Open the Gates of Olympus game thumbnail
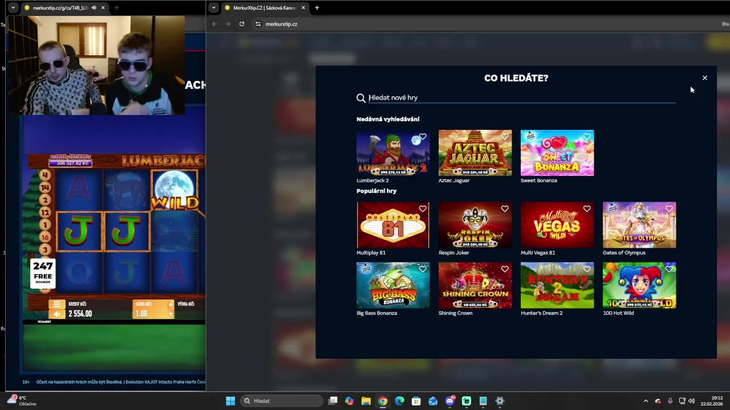 (639, 225)
